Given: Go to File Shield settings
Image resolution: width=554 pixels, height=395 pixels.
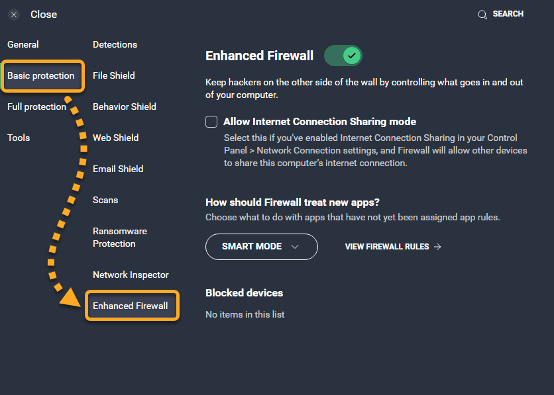Looking at the screenshot, I should click(114, 75).
